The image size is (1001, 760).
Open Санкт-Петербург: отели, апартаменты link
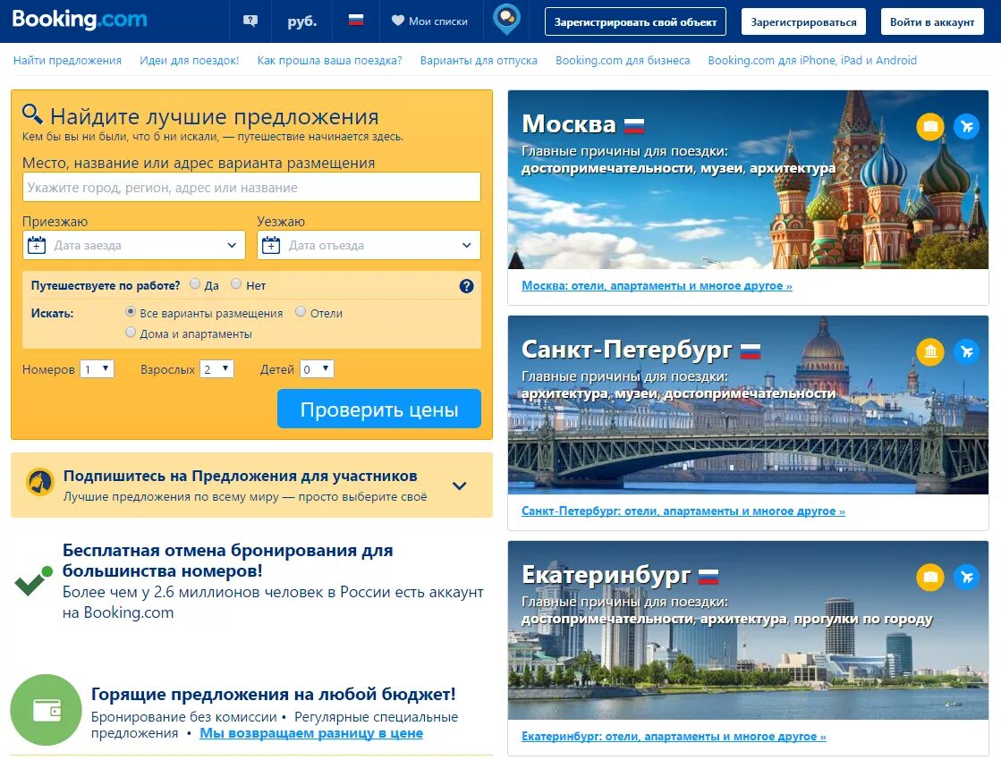[x=683, y=511]
